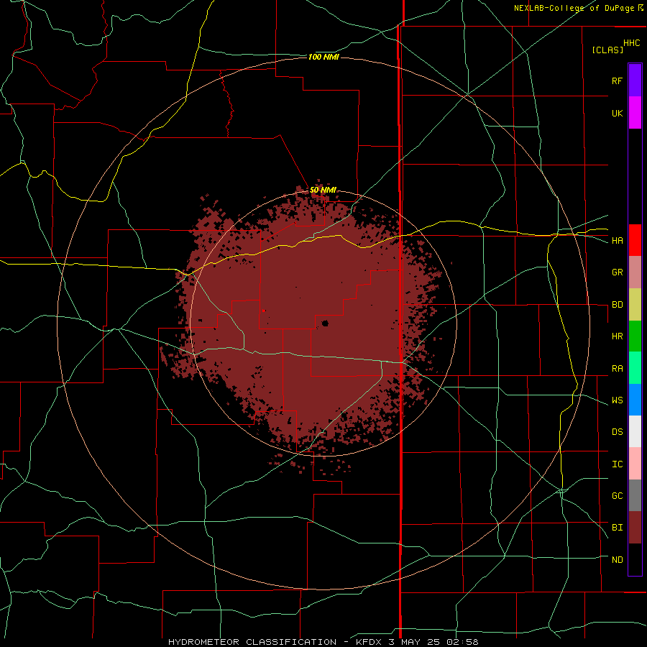Click the NEXLAB-College of DuPage text
Screen dimensions: 647x647
(x=574, y=8)
